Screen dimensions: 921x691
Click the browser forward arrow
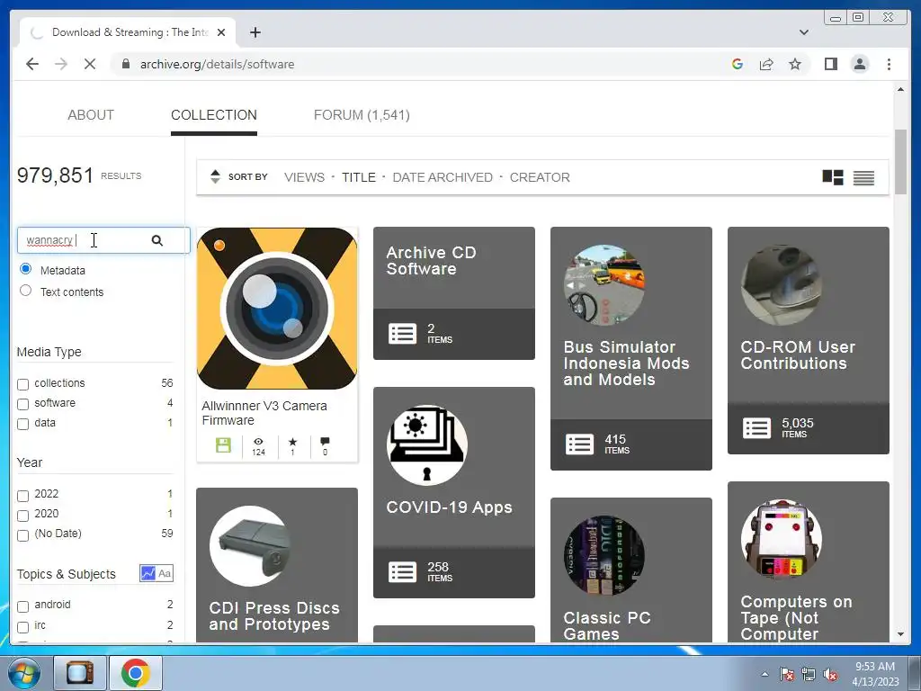[x=61, y=64]
